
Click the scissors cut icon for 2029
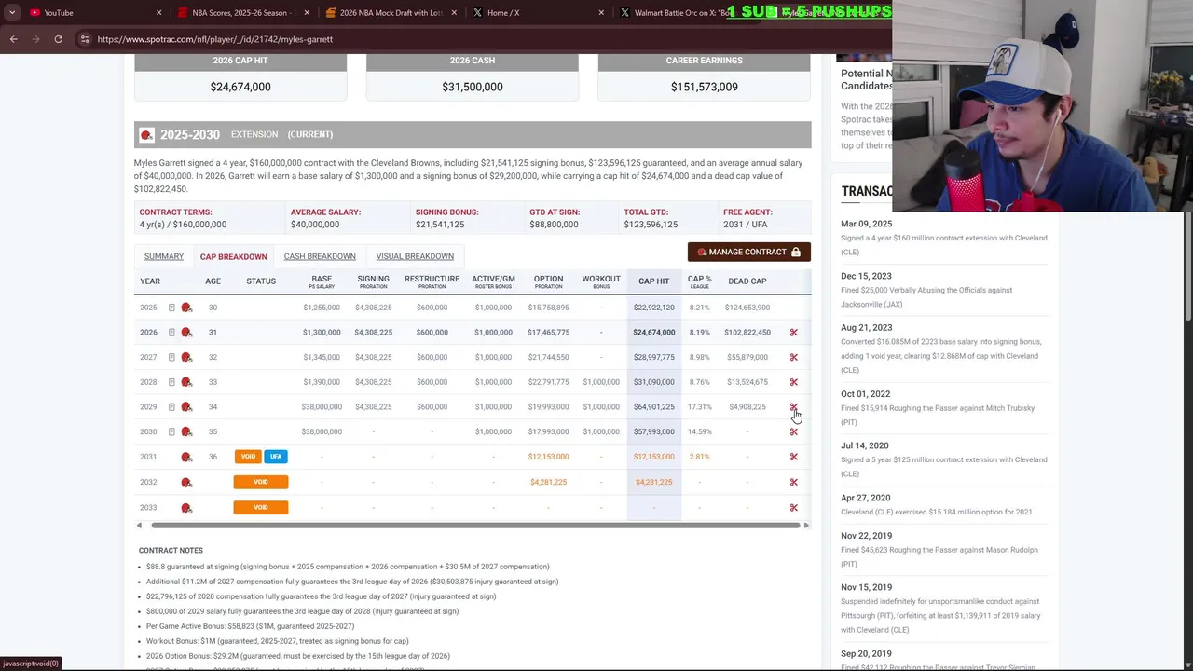point(794,407)
